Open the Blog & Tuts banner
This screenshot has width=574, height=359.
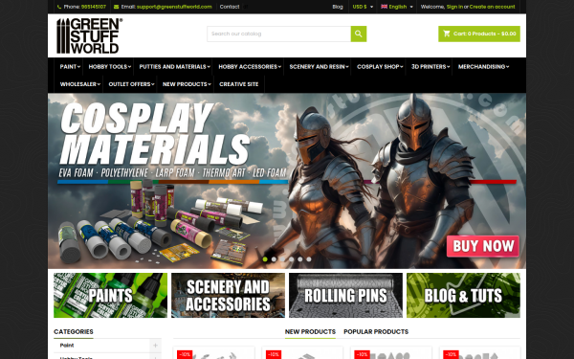[x=463, y=295]
